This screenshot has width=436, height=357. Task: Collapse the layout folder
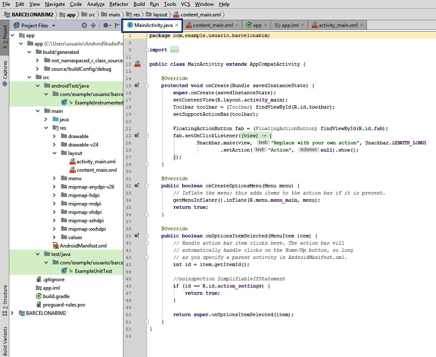pos(54,153)
